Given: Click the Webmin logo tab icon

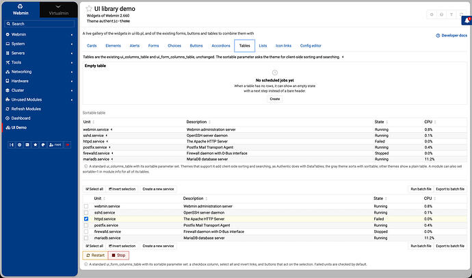Looking at the screenshot, I should (x=20, y=6).
